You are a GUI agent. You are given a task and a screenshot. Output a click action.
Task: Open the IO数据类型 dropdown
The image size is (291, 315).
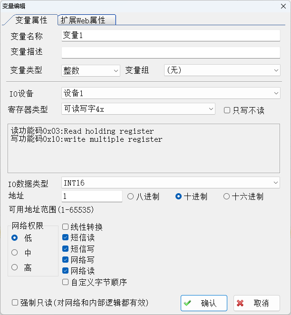tap(171, 183)
